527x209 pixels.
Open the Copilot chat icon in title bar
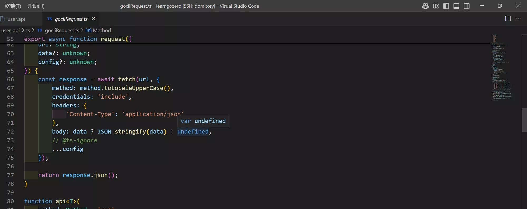click(x=425, y=6)
